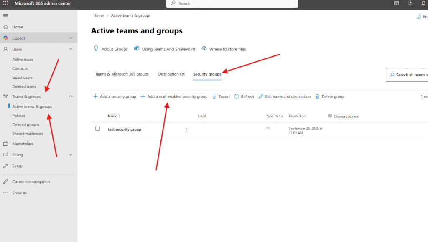428x242 pixels.
Task: Click the Refresh icon in toolbar
Action: pos(237,97)
